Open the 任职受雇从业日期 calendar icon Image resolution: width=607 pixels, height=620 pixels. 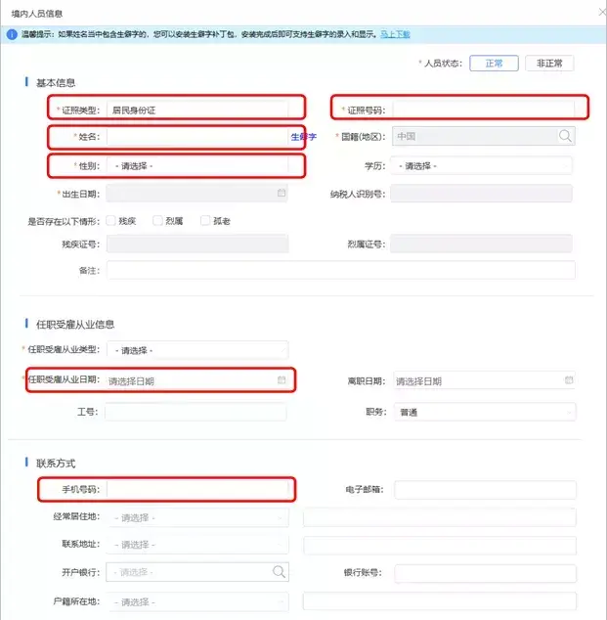[282, 380]
